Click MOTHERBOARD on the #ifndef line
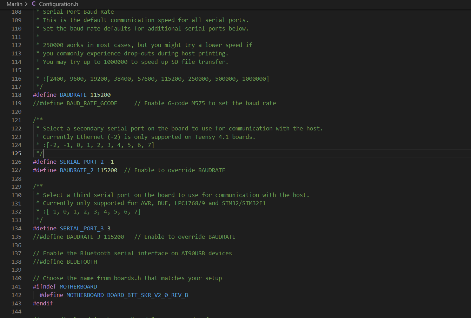 (78, 286)
